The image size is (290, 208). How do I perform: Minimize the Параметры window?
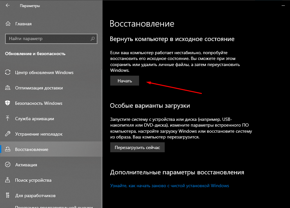[x=283, y=6]
